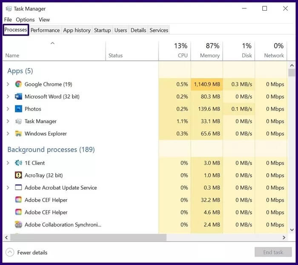Click the End task button
298x265 pixels.
tap(273, 252)
